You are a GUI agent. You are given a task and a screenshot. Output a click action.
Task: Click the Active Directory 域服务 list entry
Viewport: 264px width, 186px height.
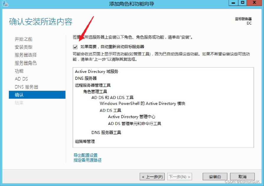pyautogui.click(x=97, y=72)
